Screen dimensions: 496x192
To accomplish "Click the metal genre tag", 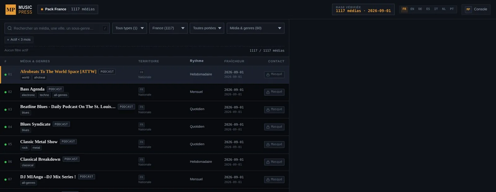I will tap(36, 148).
